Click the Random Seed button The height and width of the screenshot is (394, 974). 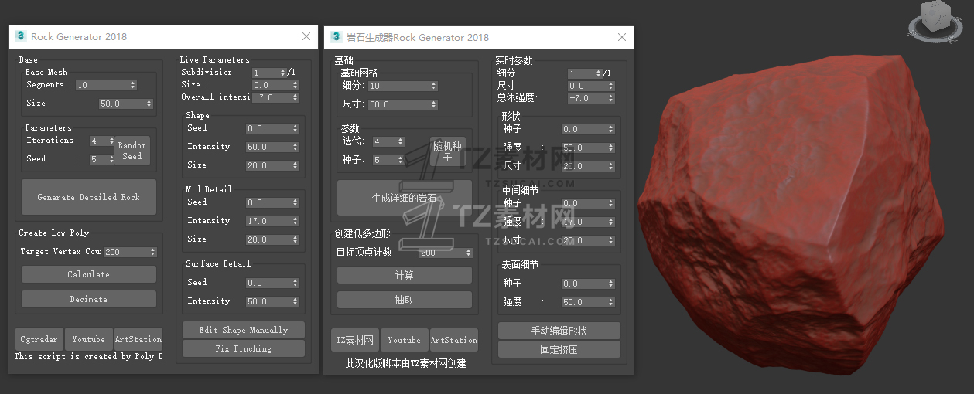pos(132,151)
